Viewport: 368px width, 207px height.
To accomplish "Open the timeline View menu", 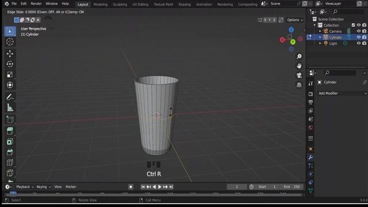I will [57, 187].
